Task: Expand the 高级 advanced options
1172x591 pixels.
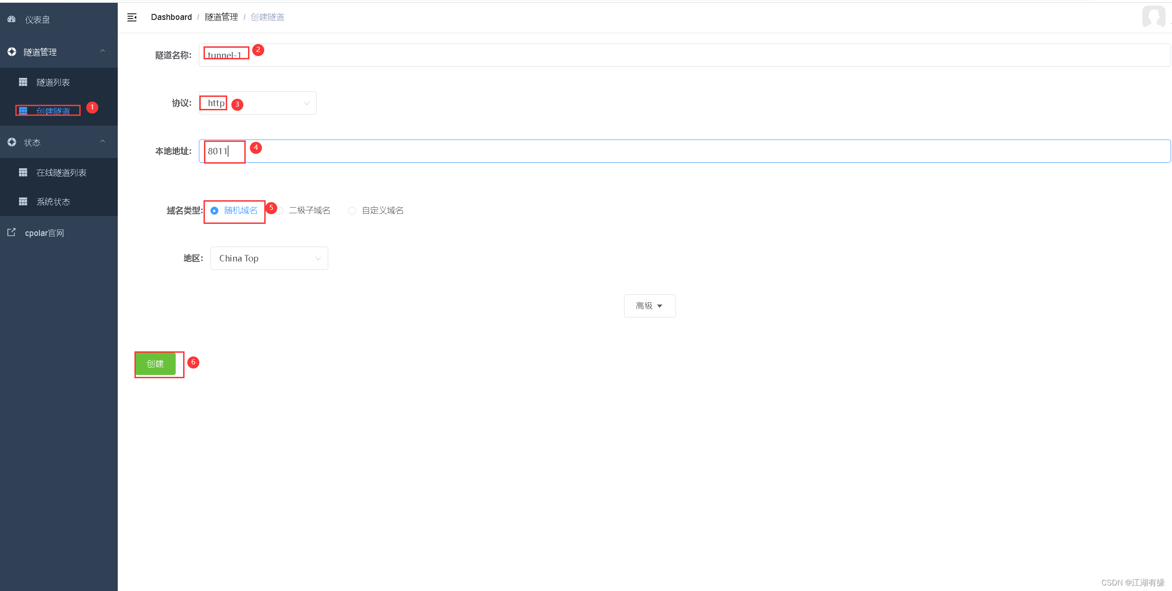Action: (650, 306)
